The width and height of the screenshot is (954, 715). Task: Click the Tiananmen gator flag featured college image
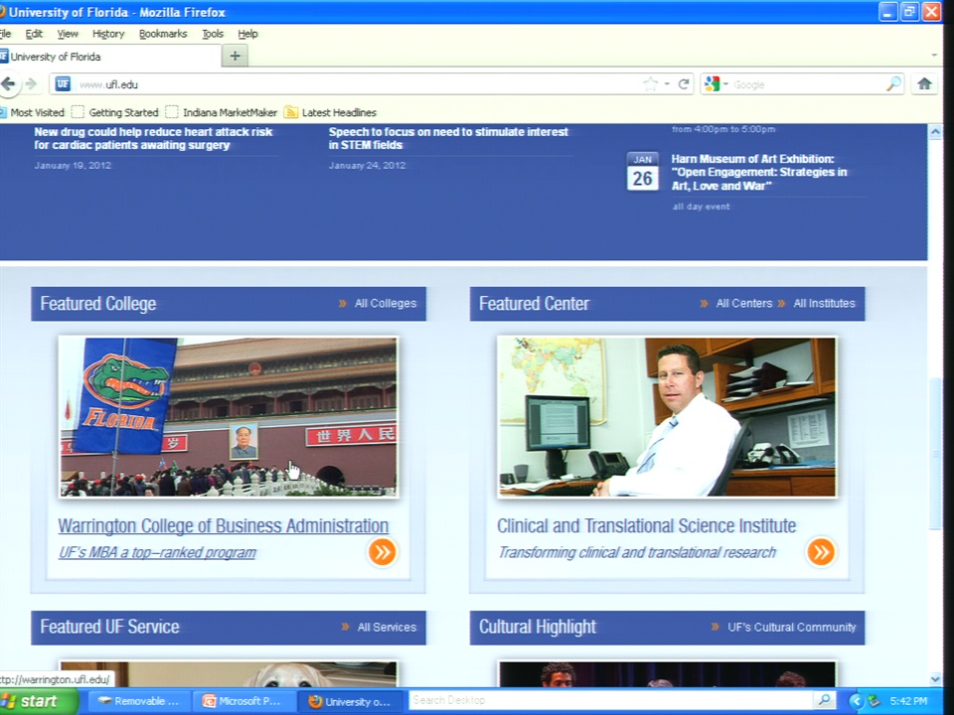coord(229,417)
